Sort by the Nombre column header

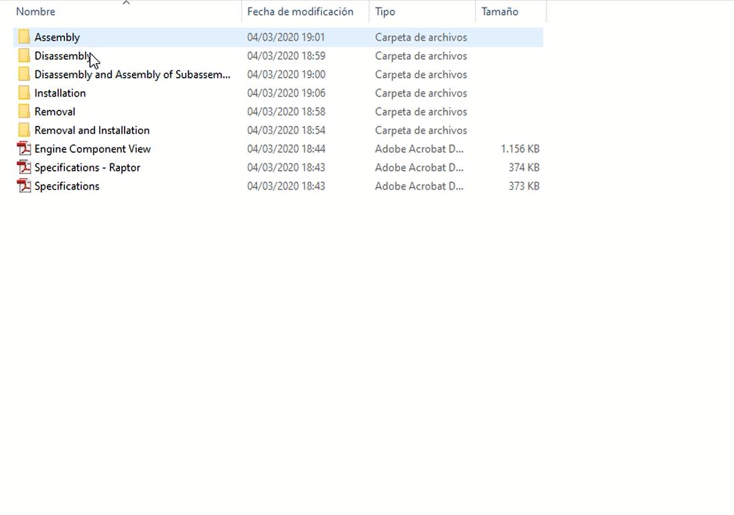point(35,11)
